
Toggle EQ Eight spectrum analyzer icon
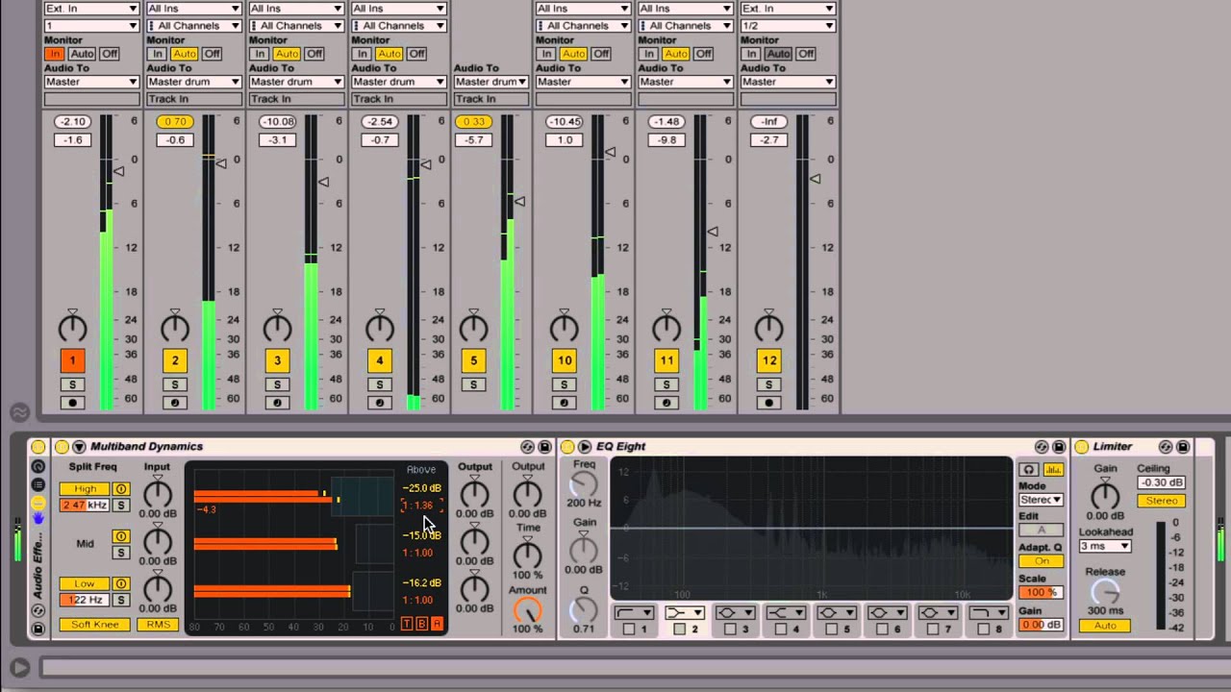click(x=1053, y=470)
